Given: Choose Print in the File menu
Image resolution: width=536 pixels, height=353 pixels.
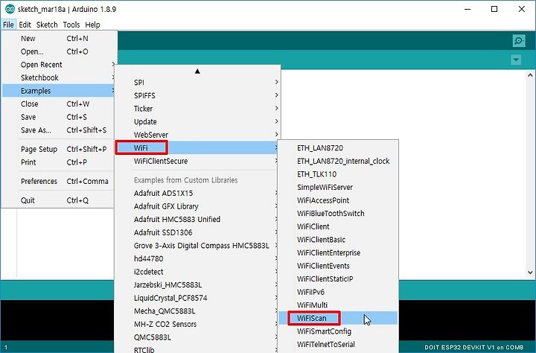Looking at the screenshot, I should tap(58, 162).
